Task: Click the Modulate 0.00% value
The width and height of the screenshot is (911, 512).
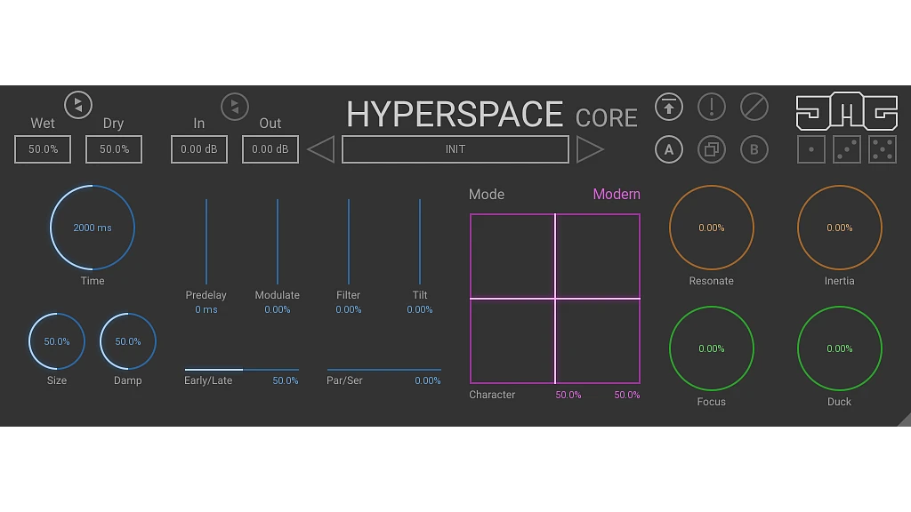Action: tap(278, 310)
